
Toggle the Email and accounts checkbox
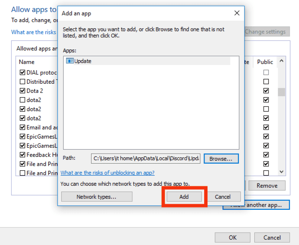(x=22, y=128)
